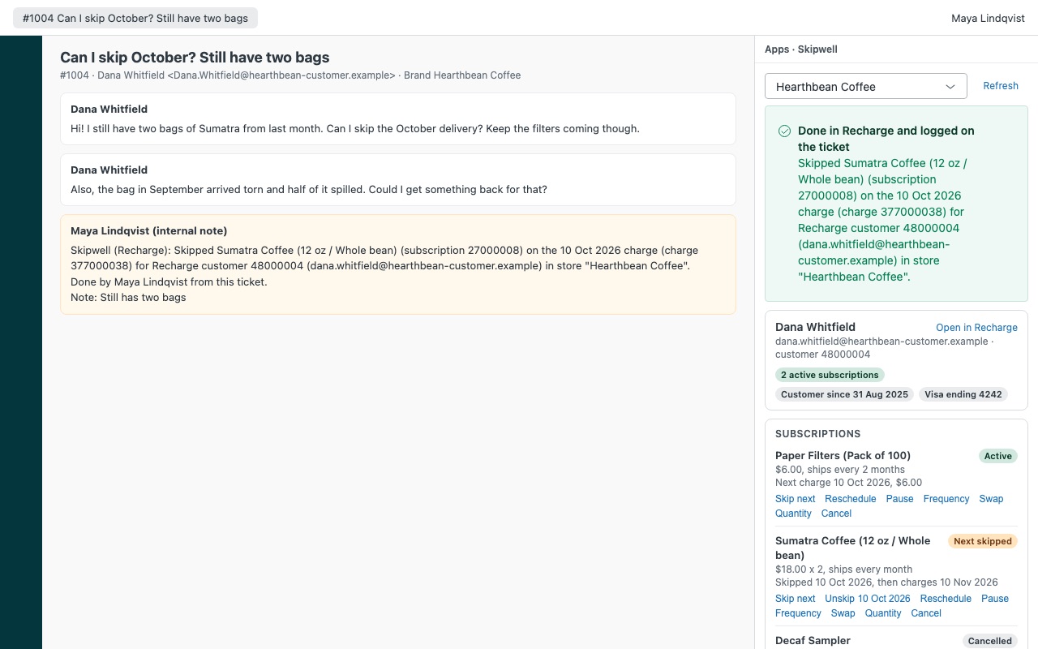Screen dimensions: 1038x649
Task: Unskip the 10 Oct 2026 Sumatra charge
Action: (x=868, y=599)
